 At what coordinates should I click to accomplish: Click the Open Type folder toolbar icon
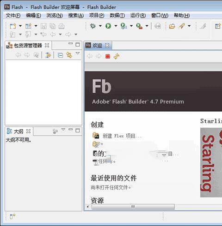(172, 26)
